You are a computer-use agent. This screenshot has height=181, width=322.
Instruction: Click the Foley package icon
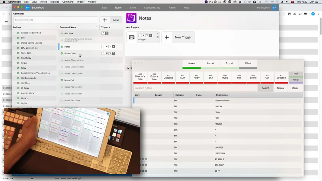click(18, 68)
